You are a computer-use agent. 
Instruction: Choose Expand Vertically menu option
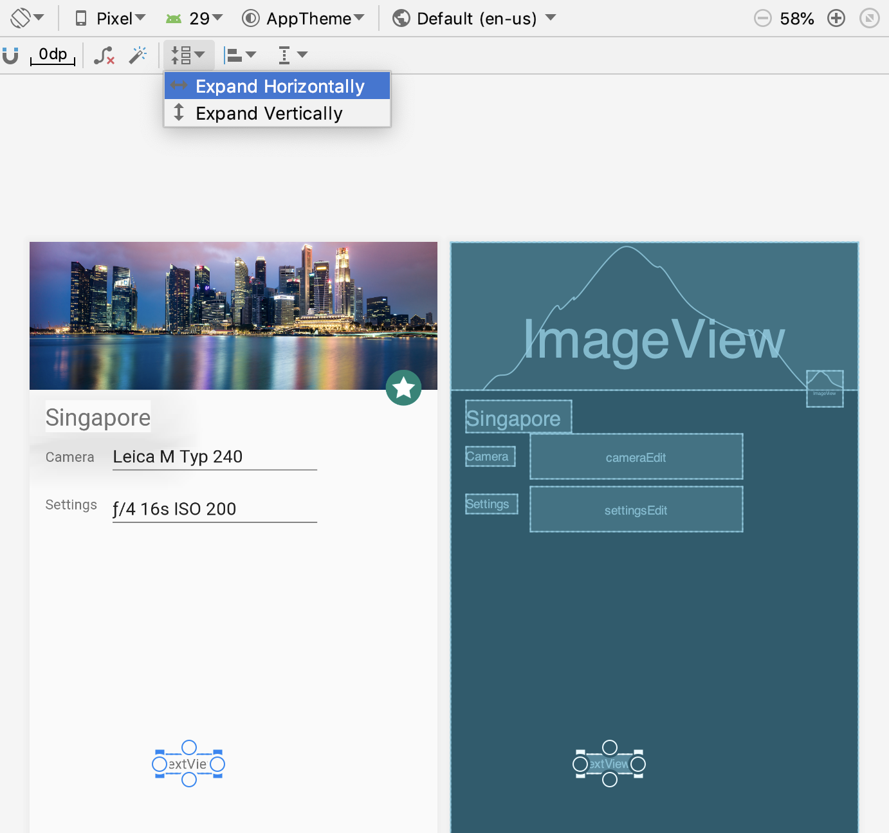coord(269,113)
